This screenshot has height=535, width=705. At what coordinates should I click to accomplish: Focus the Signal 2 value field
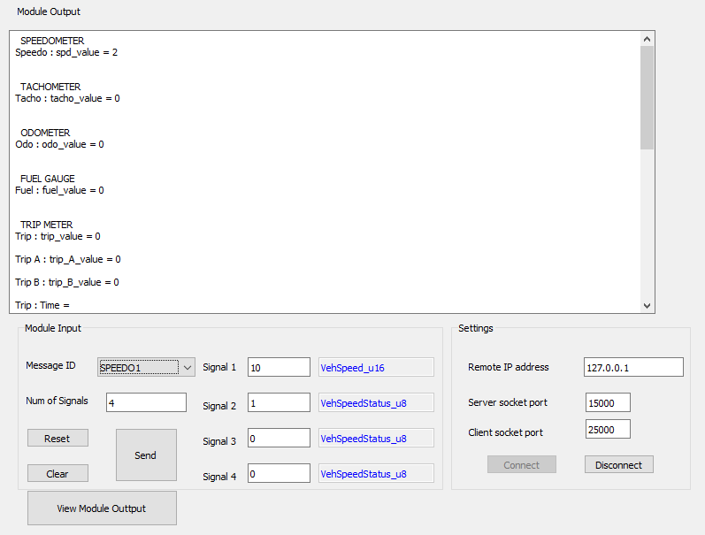pos(279,403)
